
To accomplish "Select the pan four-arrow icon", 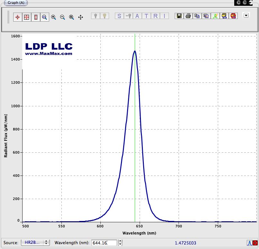I will [81, 17].
